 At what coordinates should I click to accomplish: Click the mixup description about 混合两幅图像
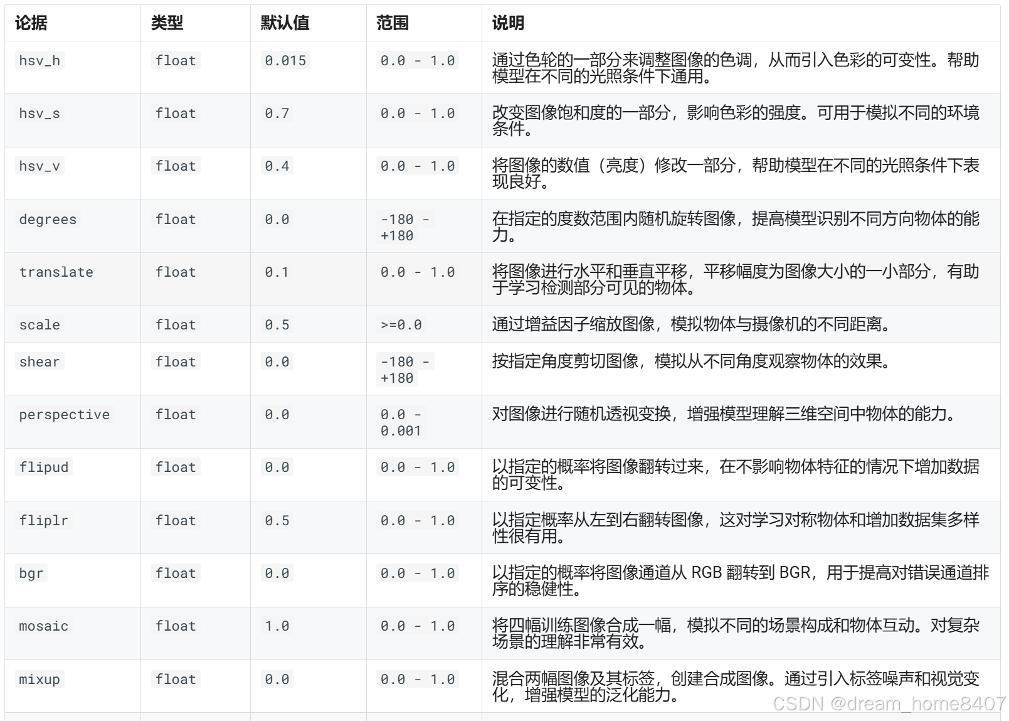[x=736, y=686]
